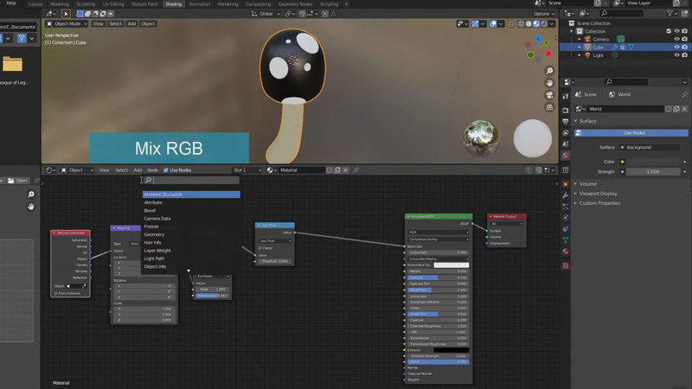
Task: Click the Use Nodes button in World Surface
Action: coord(633,133)
